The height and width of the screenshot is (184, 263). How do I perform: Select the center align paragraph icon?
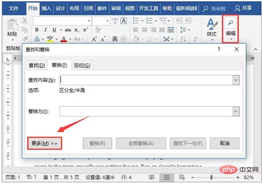tap(145, 30)
